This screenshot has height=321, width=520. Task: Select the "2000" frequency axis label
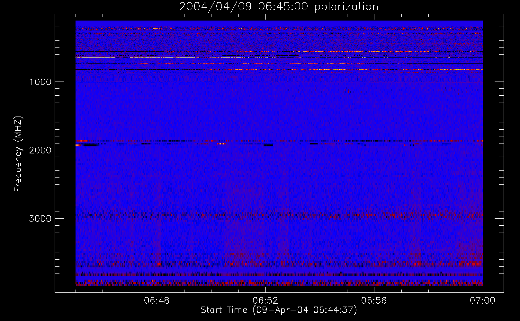[40, 150]
